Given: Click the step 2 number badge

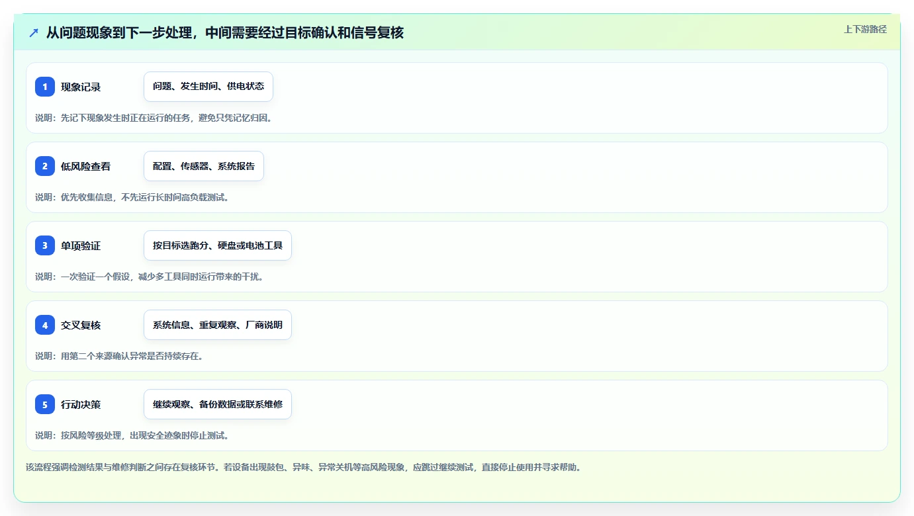Looking at the screenshot, I should (x=45, y=166).
